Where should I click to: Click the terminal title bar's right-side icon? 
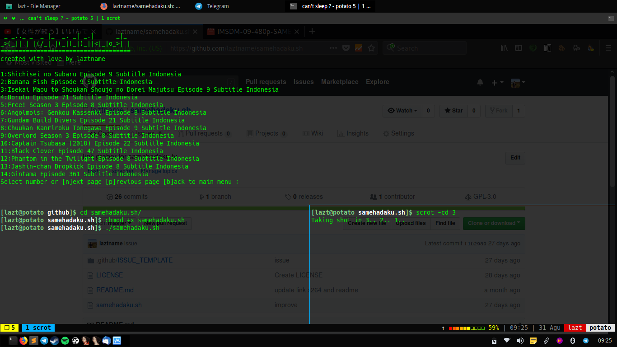click(611, 19)
